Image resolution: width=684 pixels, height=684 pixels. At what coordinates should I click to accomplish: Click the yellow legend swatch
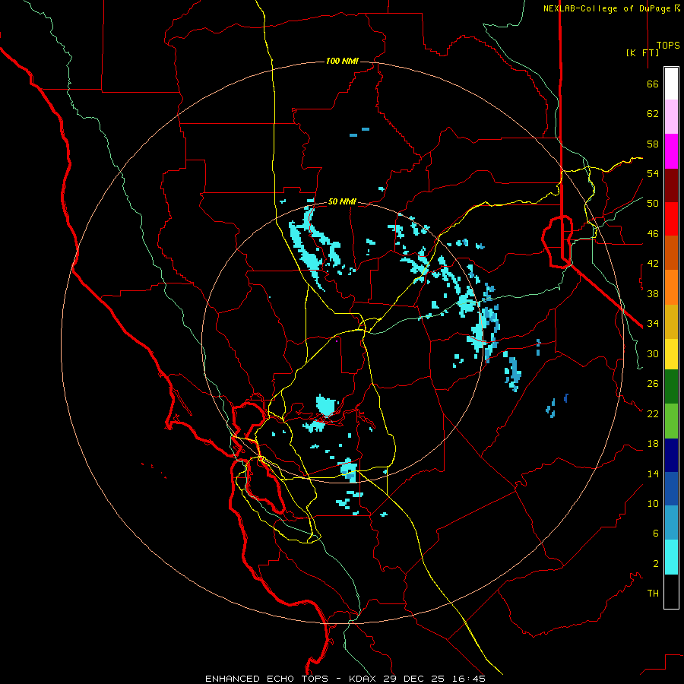tap(671, 354)
